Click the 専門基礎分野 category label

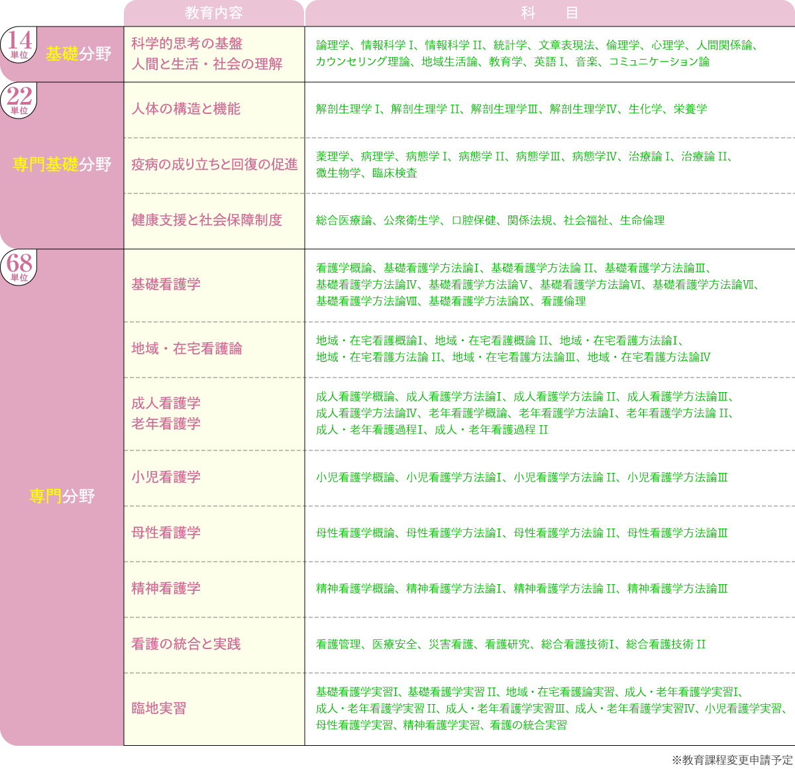coord(62,164)
